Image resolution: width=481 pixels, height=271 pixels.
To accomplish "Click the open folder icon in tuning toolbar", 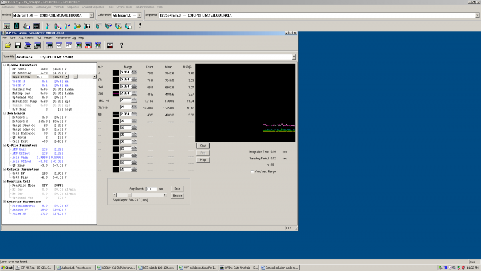I will click(9, 45).
